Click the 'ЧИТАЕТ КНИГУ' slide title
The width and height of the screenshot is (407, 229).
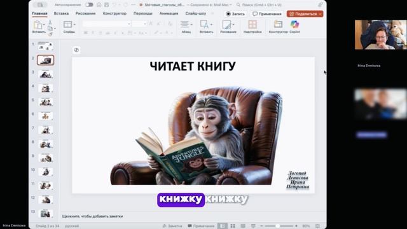[193, 66]
